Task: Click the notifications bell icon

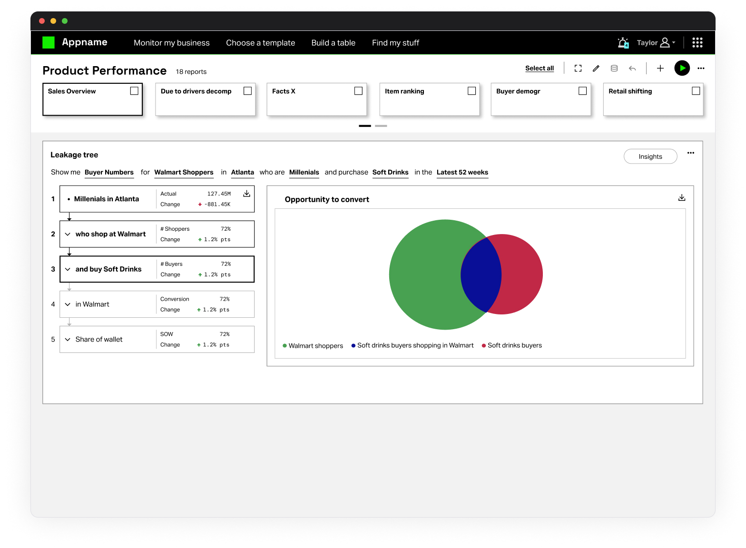Action: pyautogui.click(x=623, y=43)
